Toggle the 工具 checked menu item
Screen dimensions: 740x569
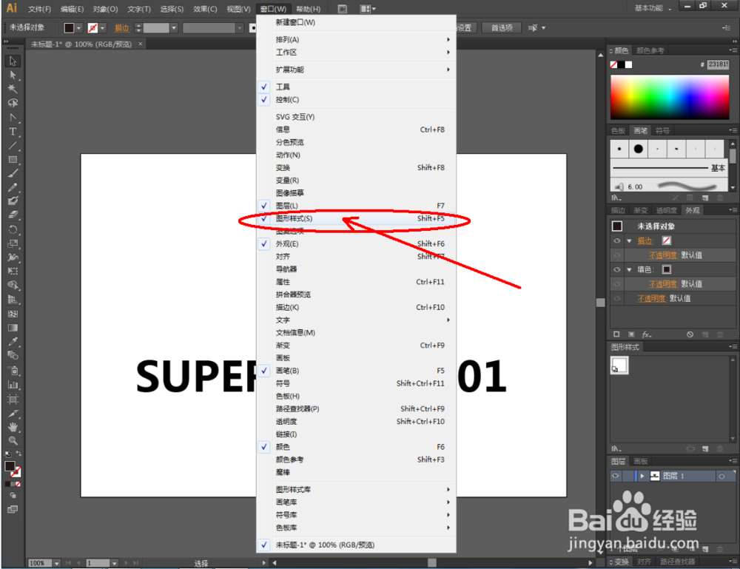pos(357,87)
